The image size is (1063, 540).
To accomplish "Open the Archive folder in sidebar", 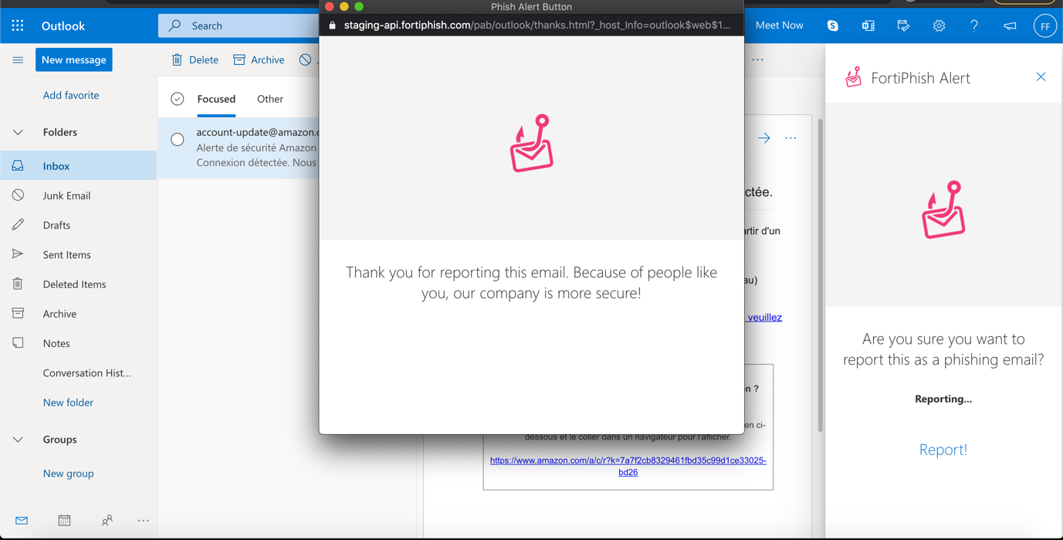I will pos(79,314).
